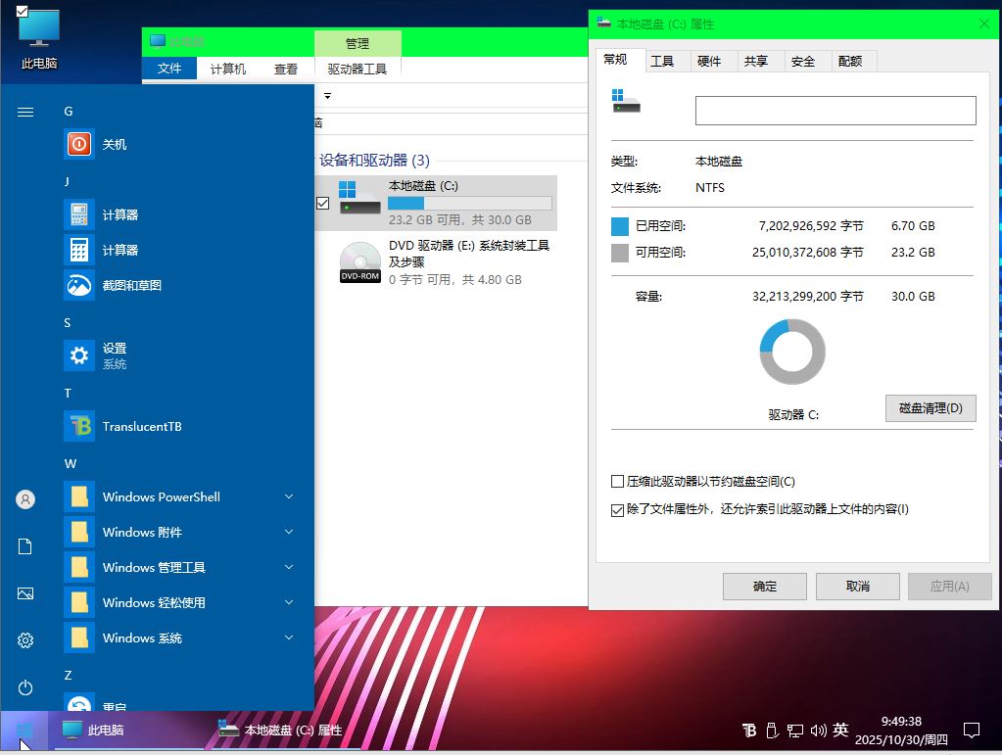Click the 设置 gear app icon
The image size is (1002, 755).
tap(79, 355)
